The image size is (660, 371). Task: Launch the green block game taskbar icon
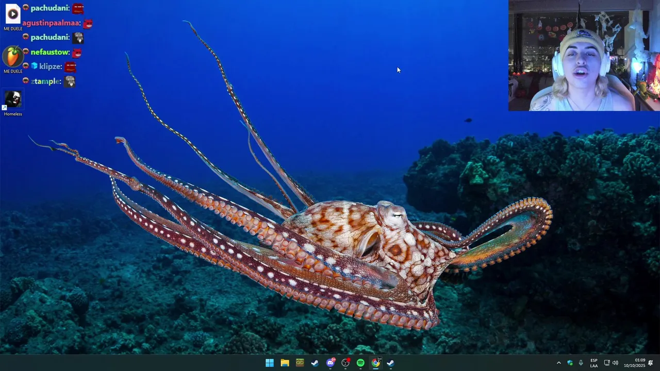pyautogui.click(x=300, y=363)
